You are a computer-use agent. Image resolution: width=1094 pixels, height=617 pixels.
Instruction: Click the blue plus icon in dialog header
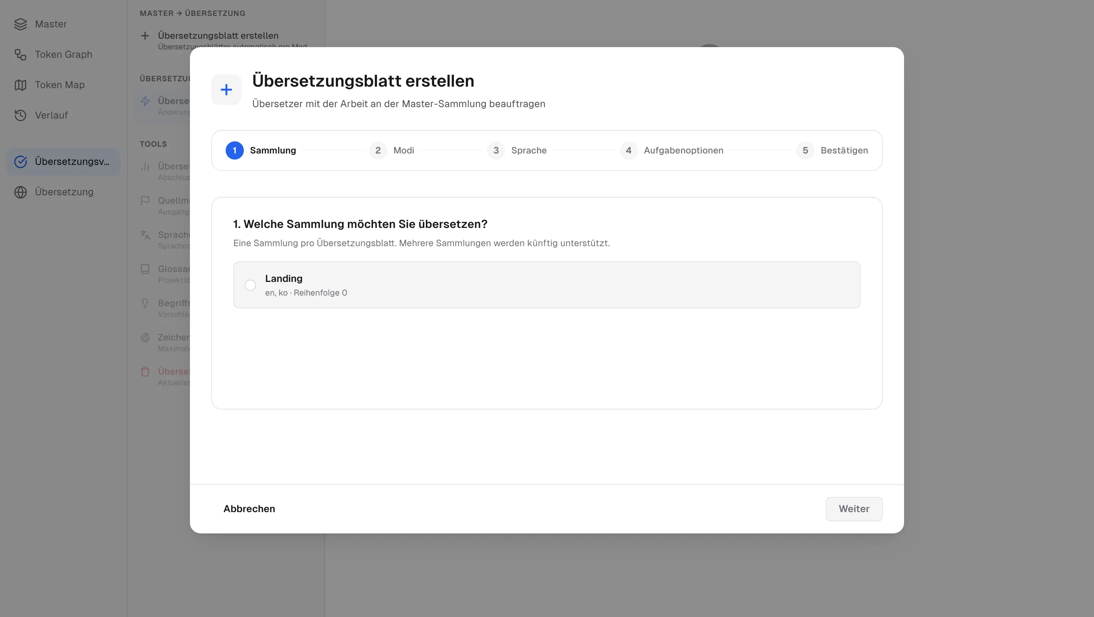[226, 90]
